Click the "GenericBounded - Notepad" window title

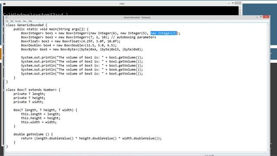point(137,17)
